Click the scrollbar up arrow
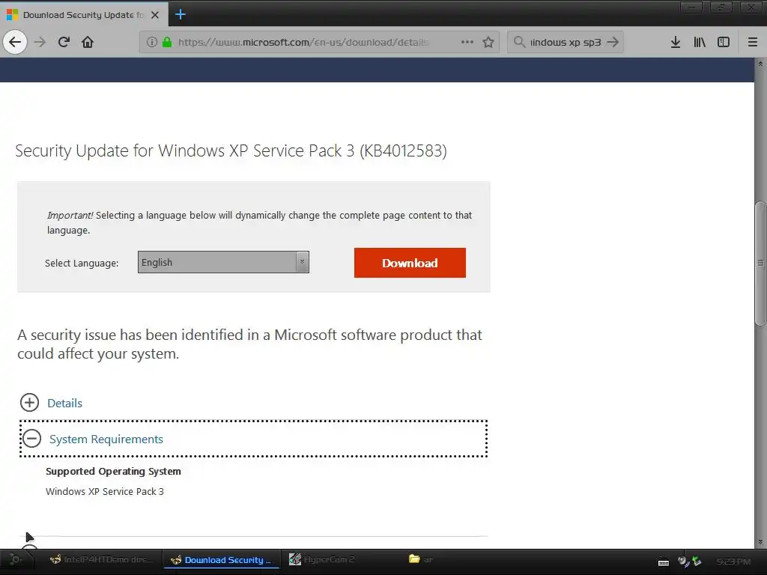Image resolution: width=767 pixels, height=575 pixels. point(760,64)
